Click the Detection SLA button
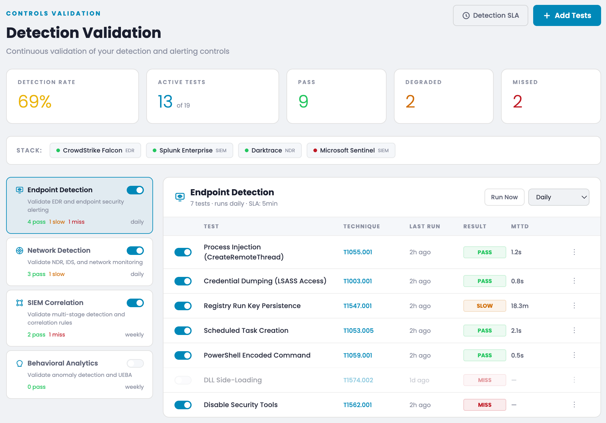 491,16
